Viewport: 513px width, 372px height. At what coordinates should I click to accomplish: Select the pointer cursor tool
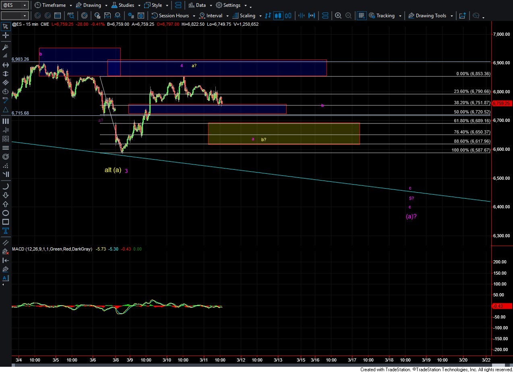point(6,27)
